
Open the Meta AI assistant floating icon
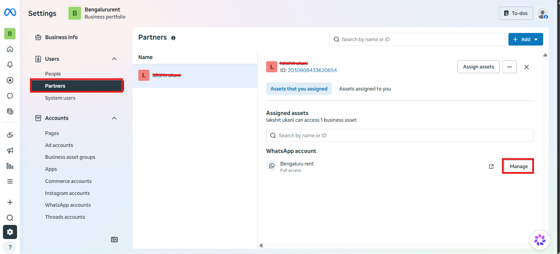pos(540,240)
